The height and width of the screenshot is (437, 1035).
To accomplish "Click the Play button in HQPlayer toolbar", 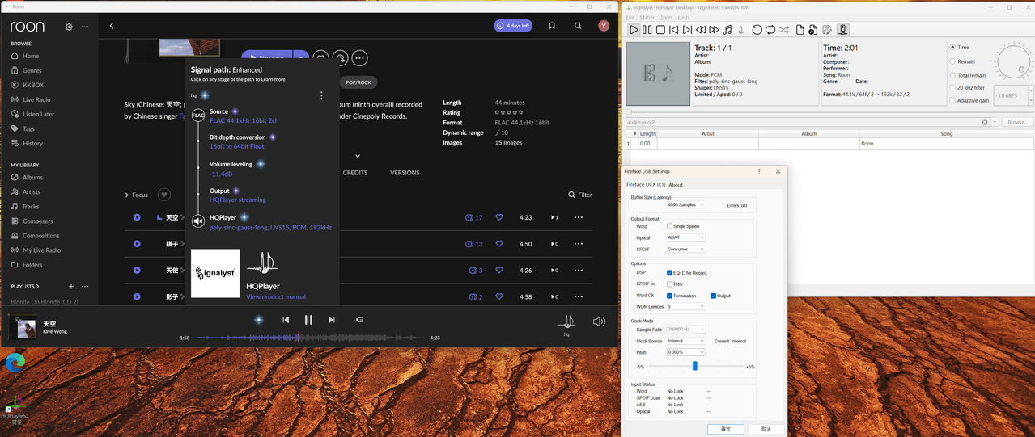I will [634, 30].
